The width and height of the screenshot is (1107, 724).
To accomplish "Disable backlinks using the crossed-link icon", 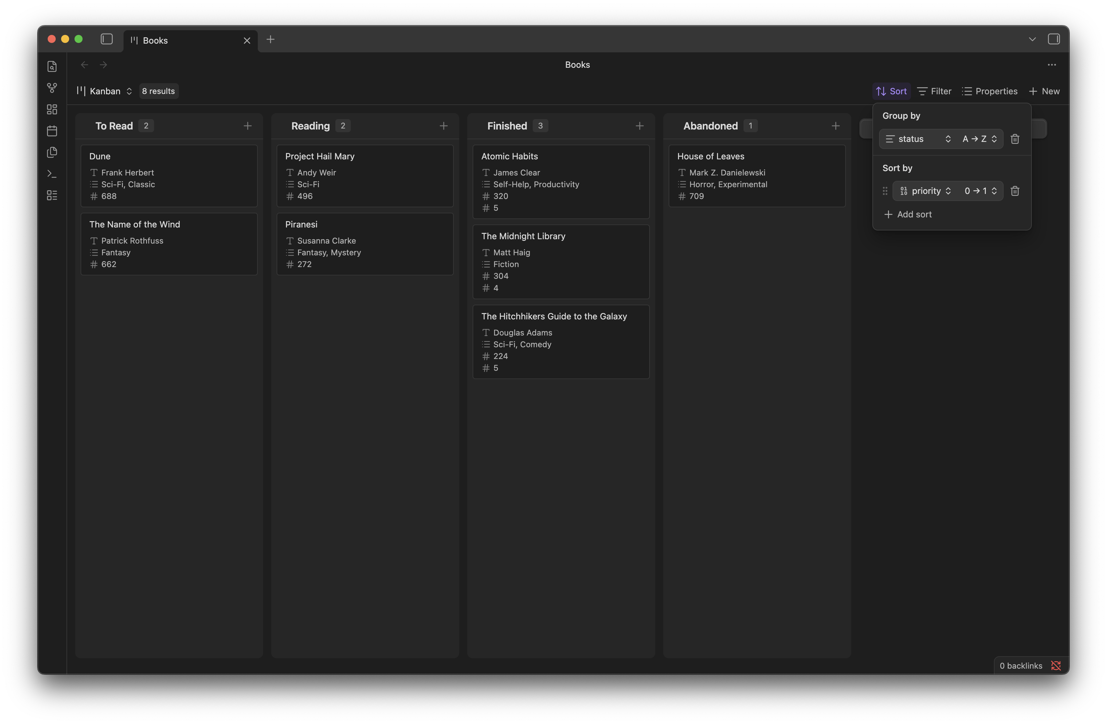I will (1056, 665).
